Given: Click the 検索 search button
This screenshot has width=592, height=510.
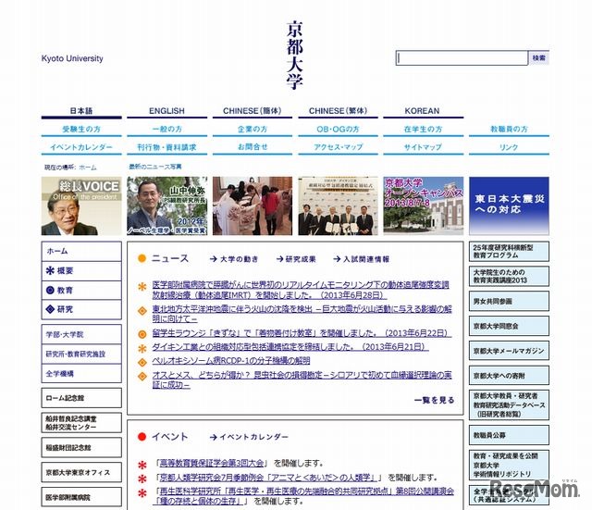Looking at the screenshot, I should 538,58.
